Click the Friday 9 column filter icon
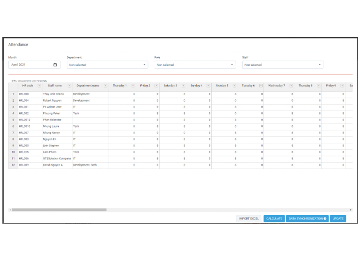Viewport: 360px width, 260px height. (341, 86)
